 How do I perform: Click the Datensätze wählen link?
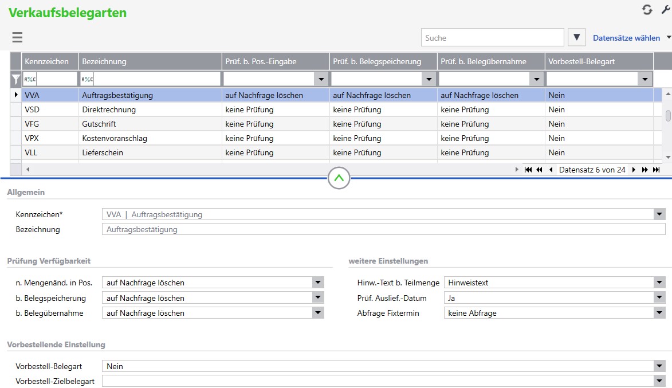[x=626, y=38]
